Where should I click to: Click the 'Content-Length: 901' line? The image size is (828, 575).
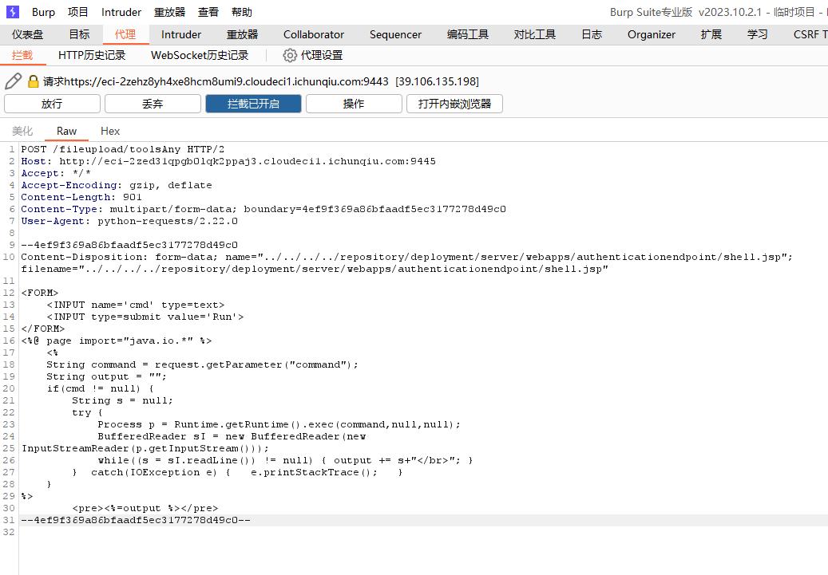[x=81, y=197]
